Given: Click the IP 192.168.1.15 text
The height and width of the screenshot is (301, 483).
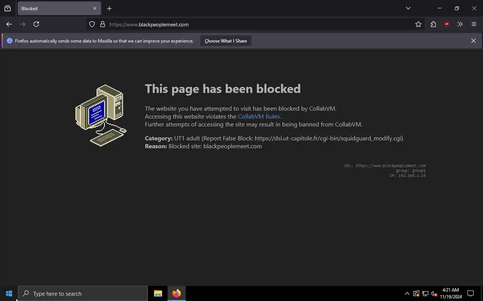Looking at the screenshot, I should click(x=408, y=176).
